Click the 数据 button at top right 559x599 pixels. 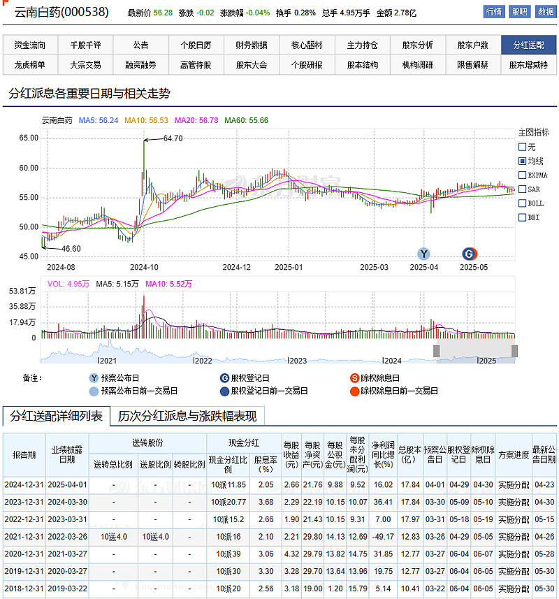[x=545, y=12]
